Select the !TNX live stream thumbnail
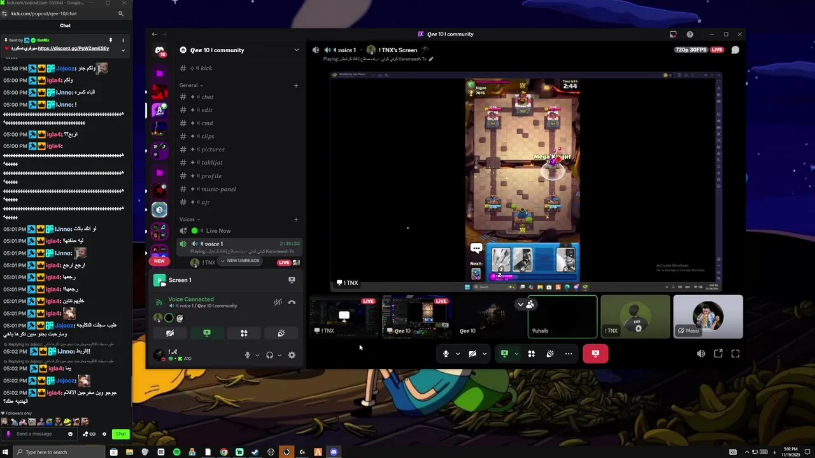 [x=344, y=316]
